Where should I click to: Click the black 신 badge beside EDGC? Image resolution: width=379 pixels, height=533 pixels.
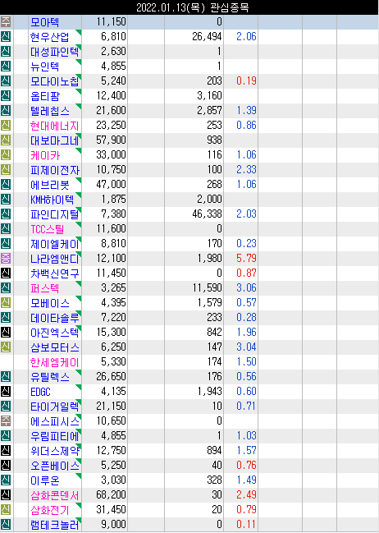(6, 391)
